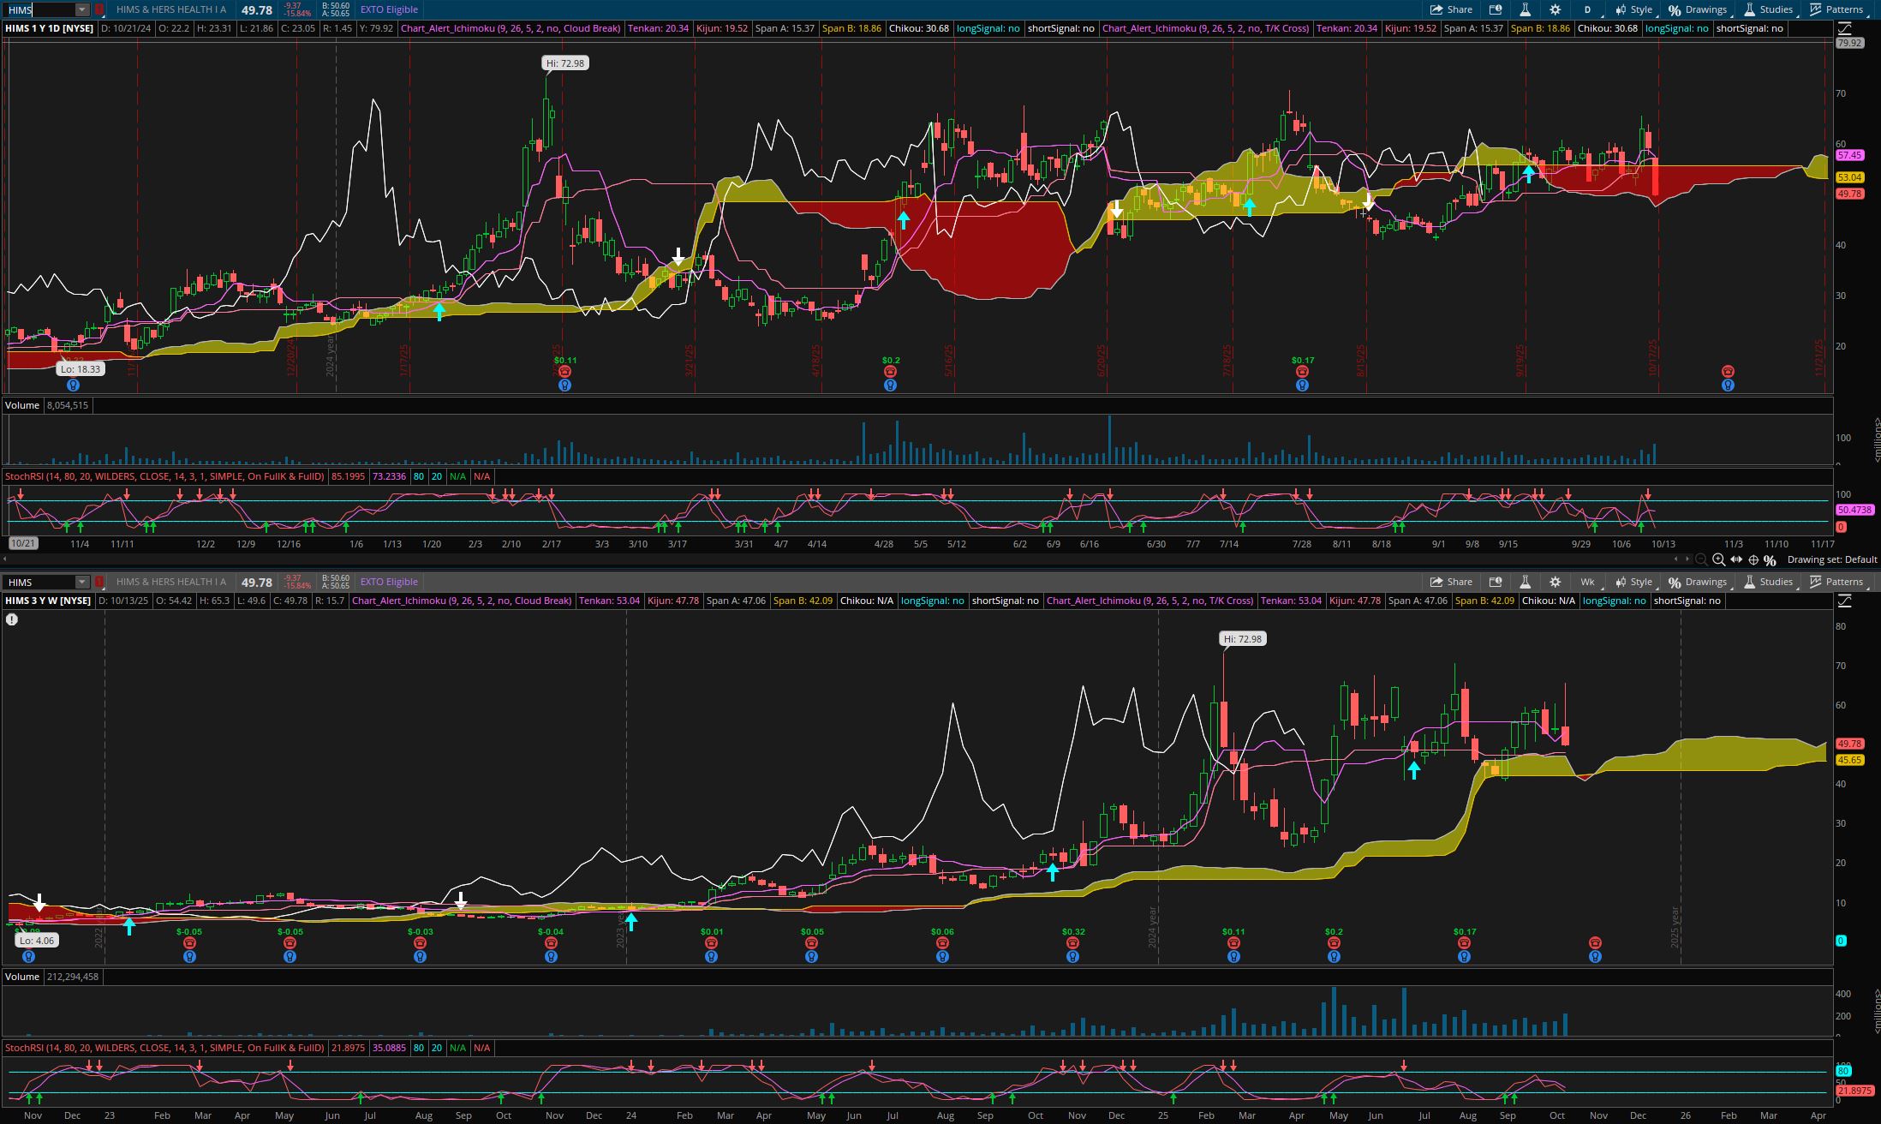The height and width of the screenshot is (1124, 1881).
Task: Open Studies menu in top chart
Action: [x=1768, y=9]
